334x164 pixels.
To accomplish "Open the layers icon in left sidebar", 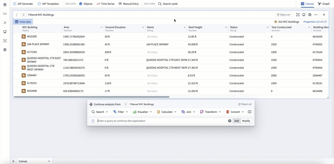I will [5, 5].
